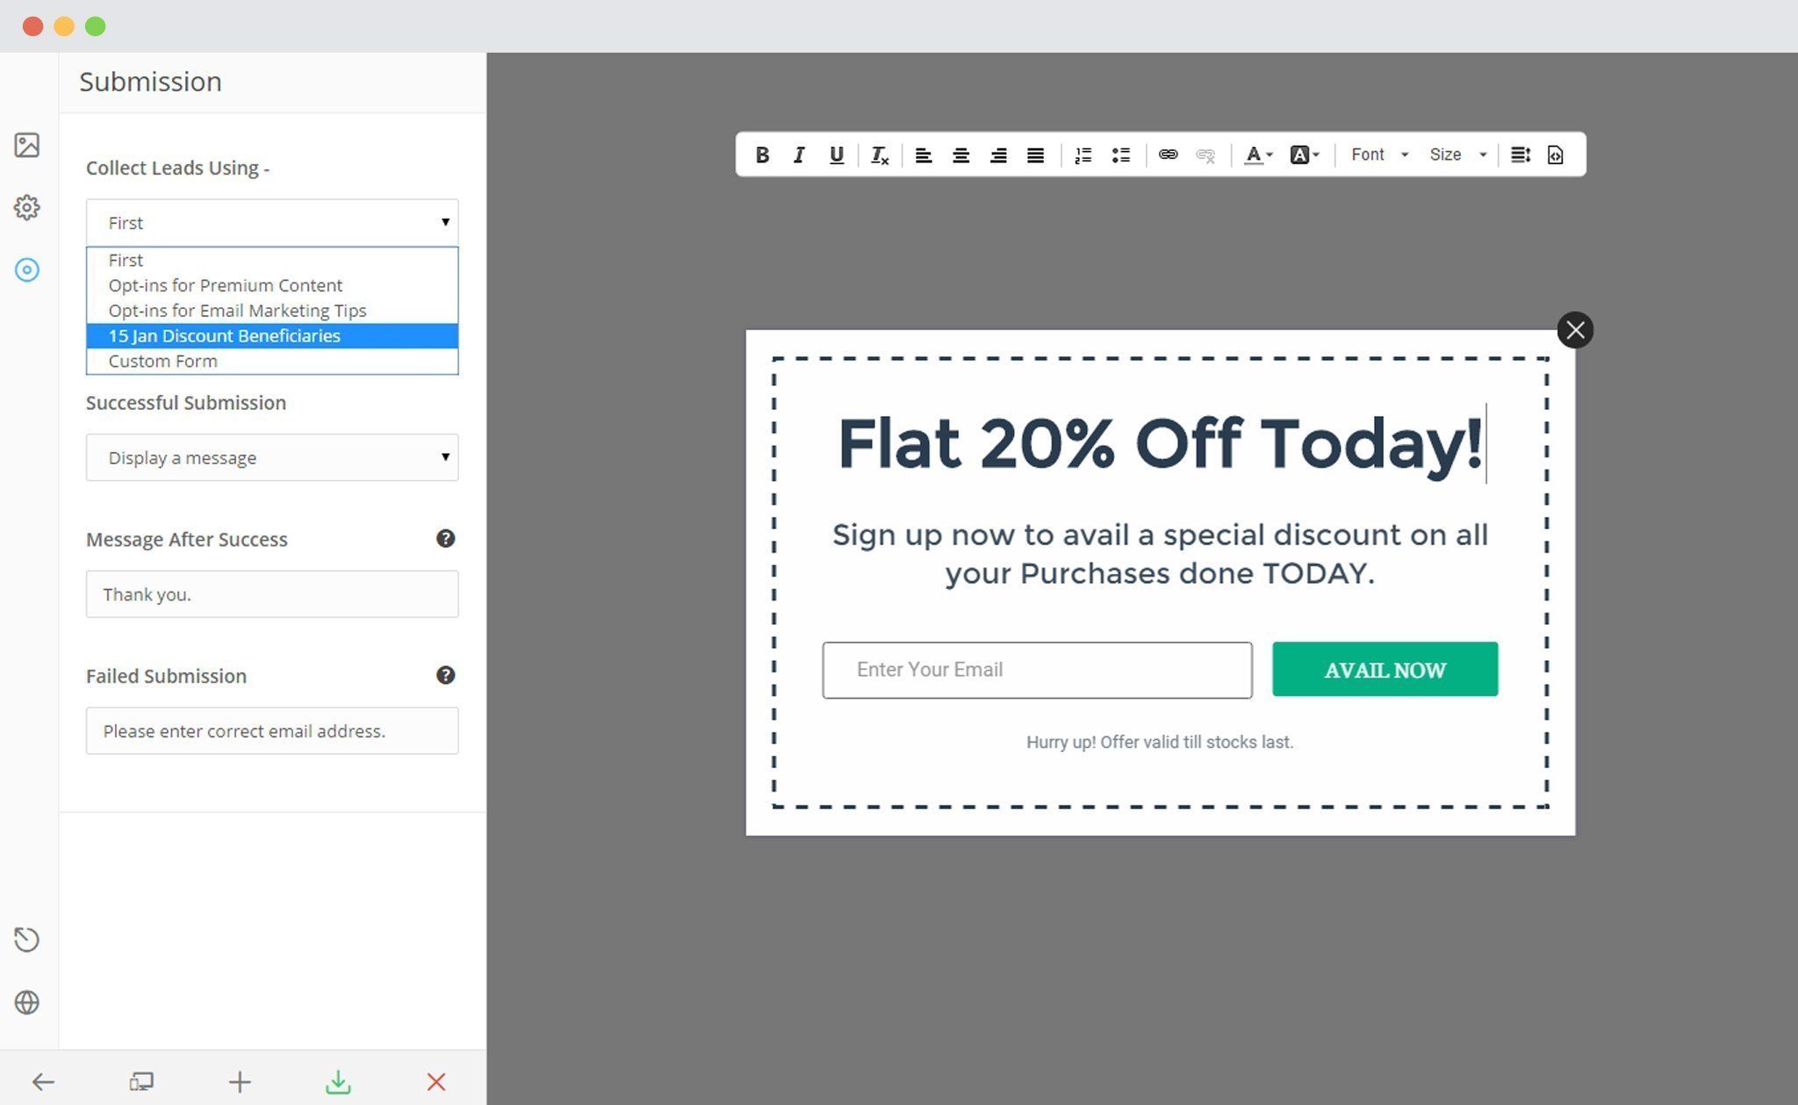Open the Size dropdown

coord(1457,154)
